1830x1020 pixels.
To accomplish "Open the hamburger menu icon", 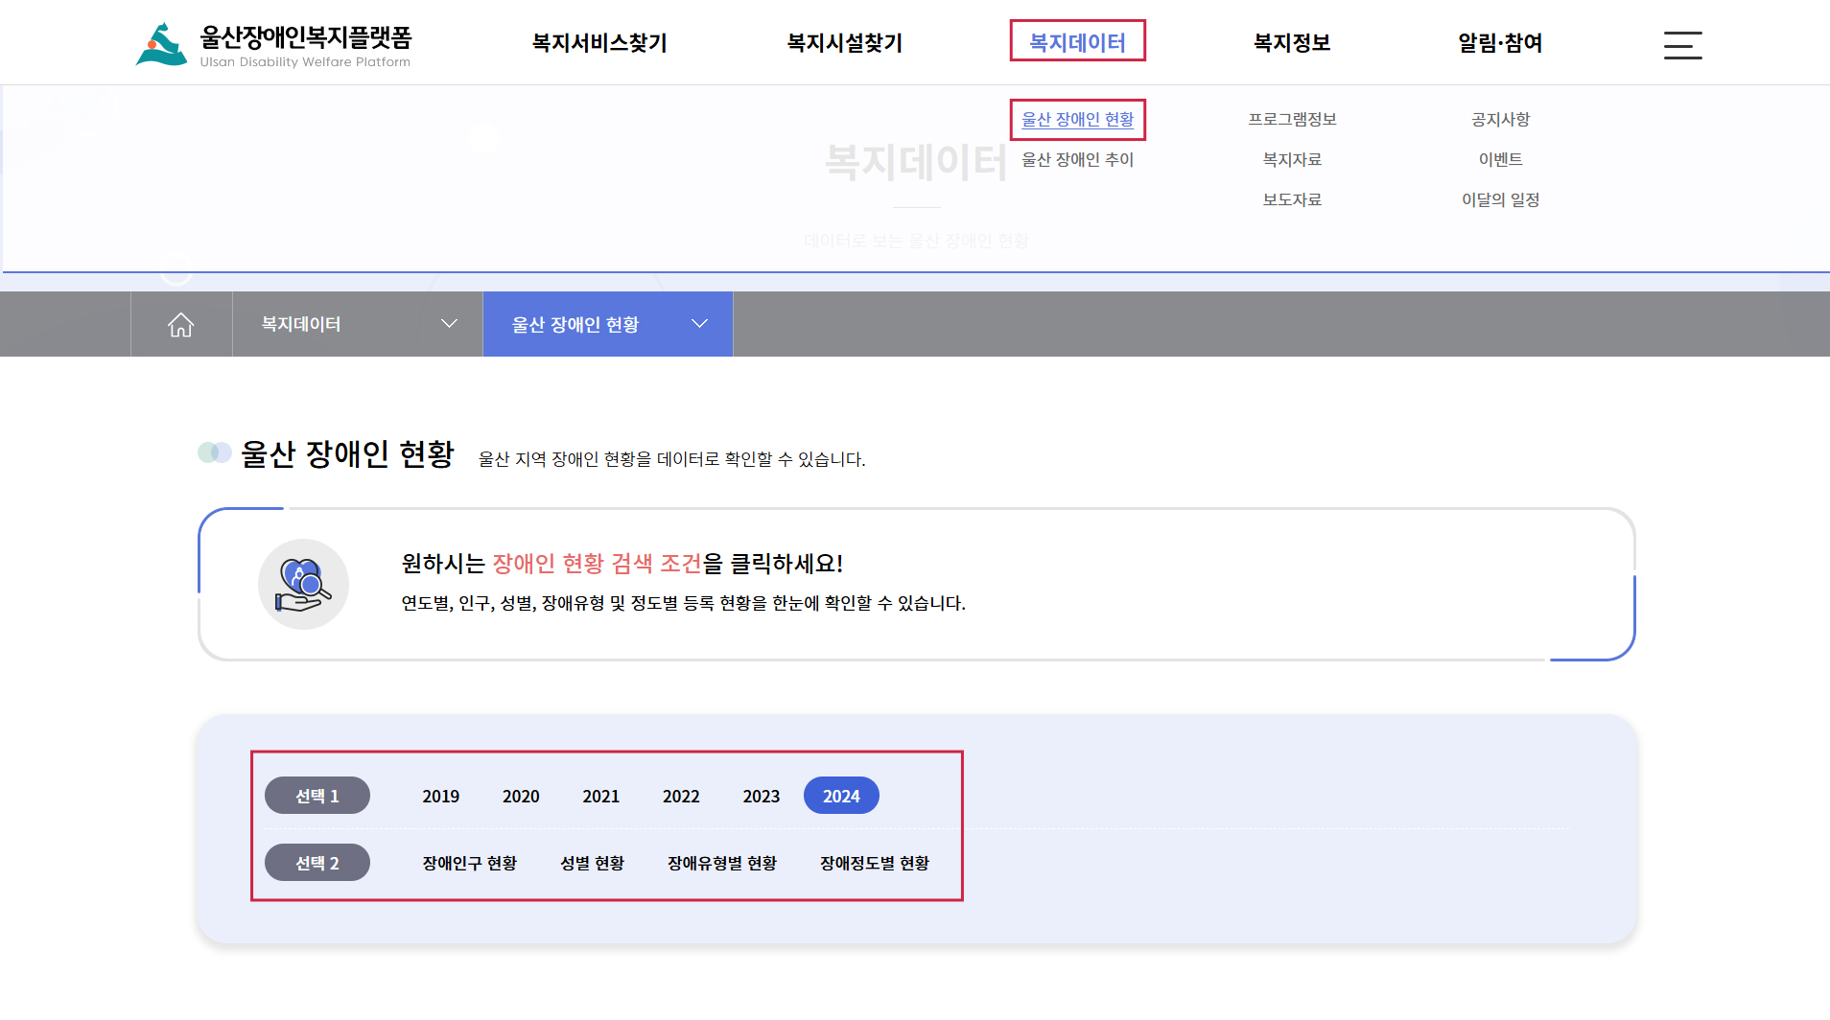I will coord(1682,45).
